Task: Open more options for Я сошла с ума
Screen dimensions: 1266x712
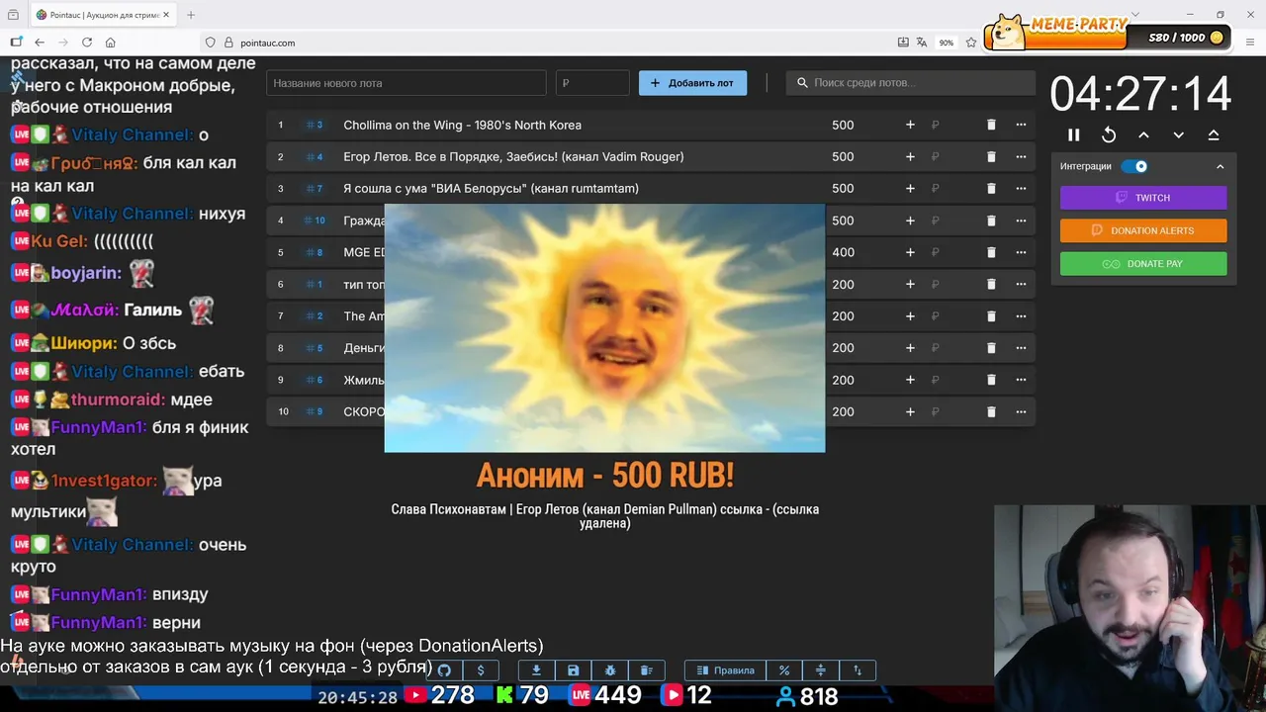Action: click(x=1021, y=188)
